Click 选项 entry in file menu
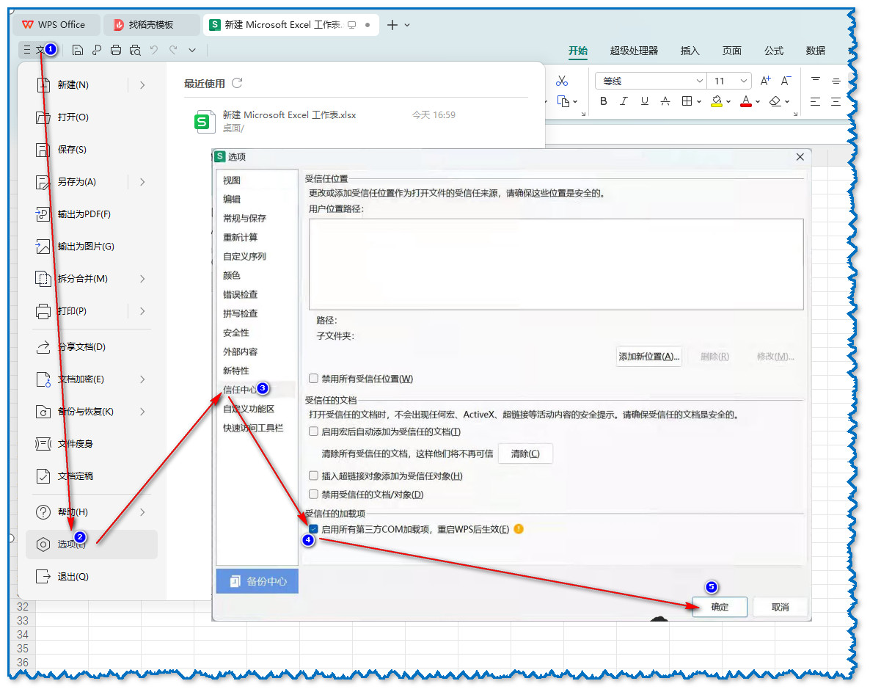Image resolution: width=870 pixels, height=692 pixels. 92,545
